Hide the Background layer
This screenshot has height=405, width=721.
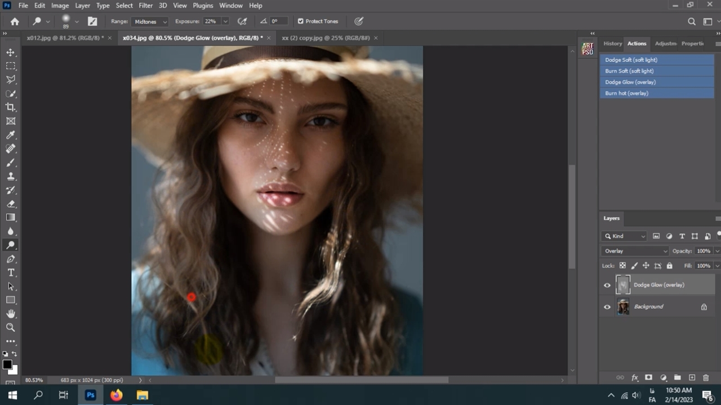point(607,307)
